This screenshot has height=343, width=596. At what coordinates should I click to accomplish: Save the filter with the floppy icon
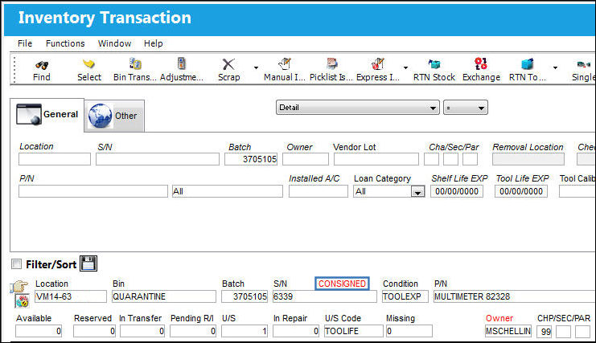[88, 263]
